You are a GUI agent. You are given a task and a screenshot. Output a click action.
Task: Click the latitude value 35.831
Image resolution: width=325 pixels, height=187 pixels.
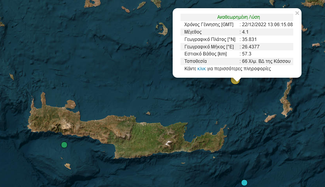pyautogui.click(x=249, y=39)
